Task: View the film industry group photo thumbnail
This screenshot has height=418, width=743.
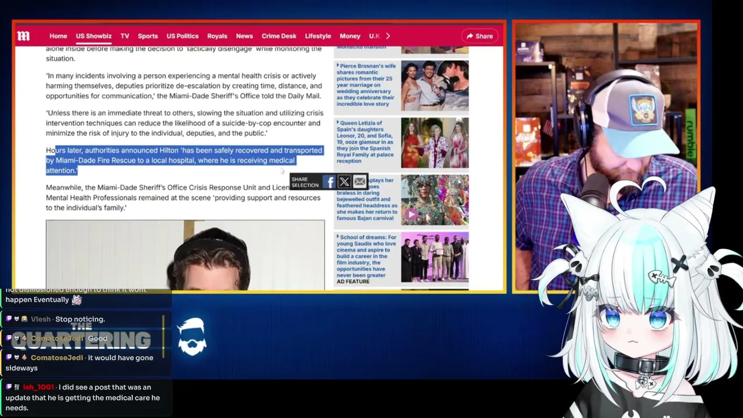Action: 435,257
